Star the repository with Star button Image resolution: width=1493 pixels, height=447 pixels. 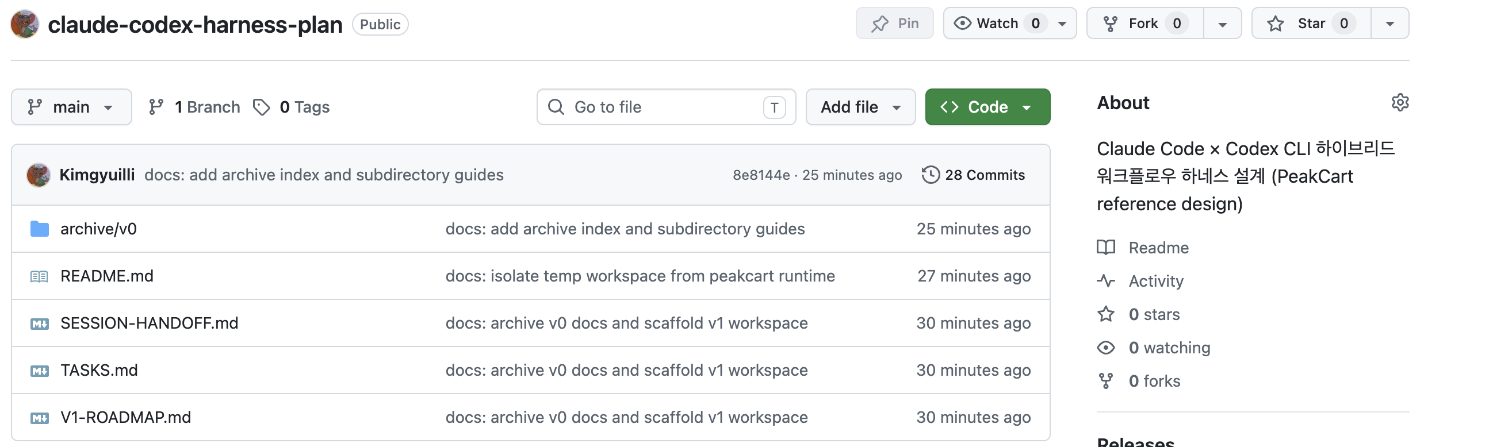[x=1311, y=24]
